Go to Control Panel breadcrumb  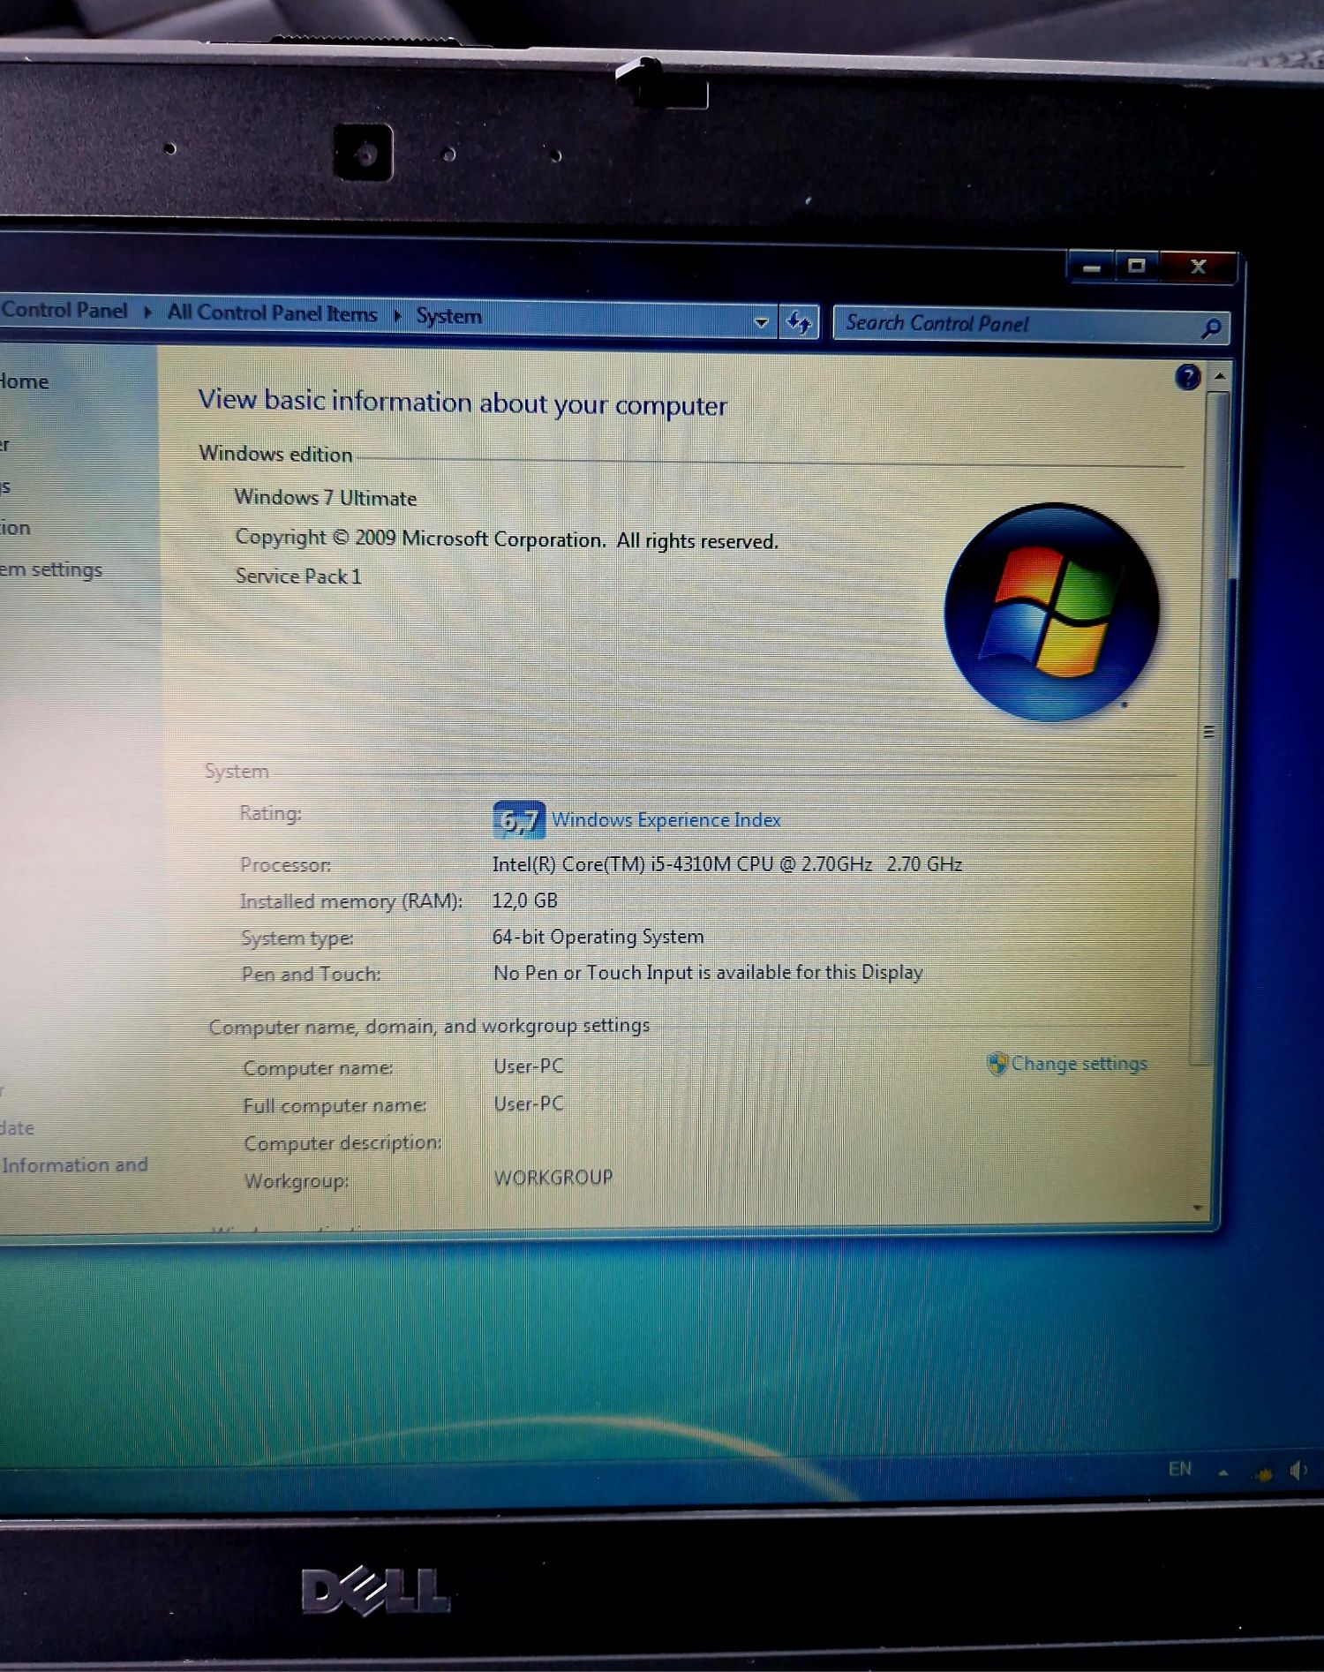(x=64, y=310)
